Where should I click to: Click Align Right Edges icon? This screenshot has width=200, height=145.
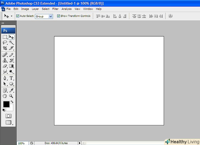125,16
